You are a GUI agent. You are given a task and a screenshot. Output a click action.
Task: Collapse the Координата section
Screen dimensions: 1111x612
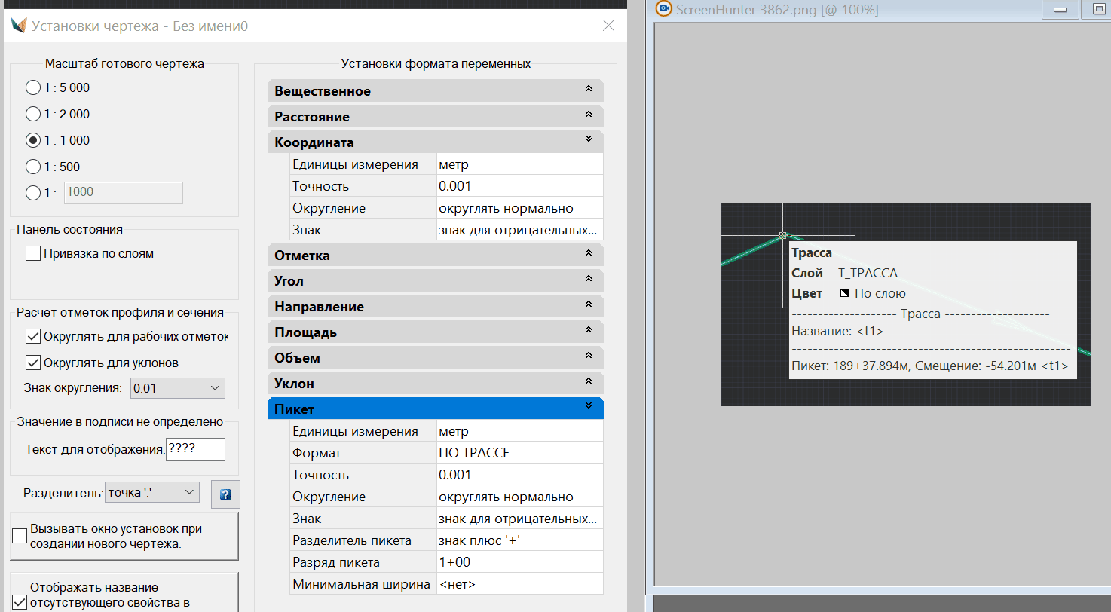tap(589, 141)
